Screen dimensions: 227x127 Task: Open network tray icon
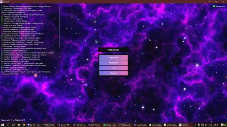coord(203,125)
